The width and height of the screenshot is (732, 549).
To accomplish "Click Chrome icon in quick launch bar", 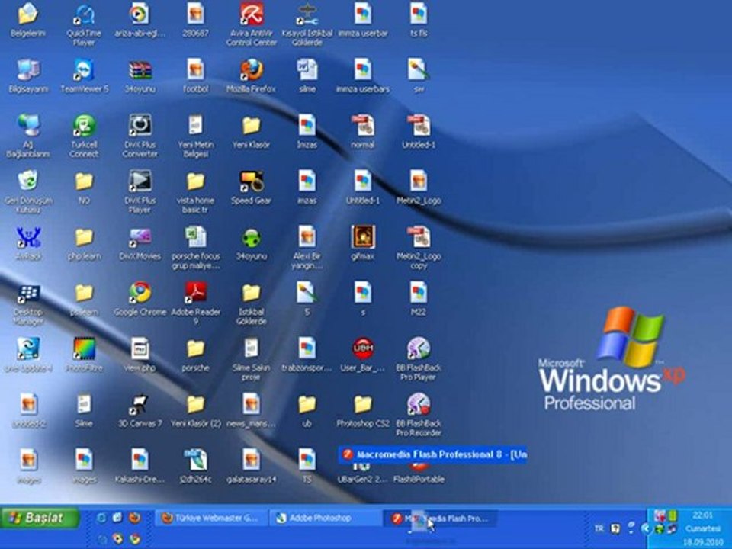I will 135,539.
